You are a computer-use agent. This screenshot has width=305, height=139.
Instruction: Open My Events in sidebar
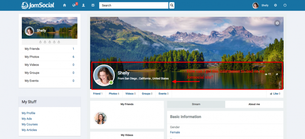50,81
